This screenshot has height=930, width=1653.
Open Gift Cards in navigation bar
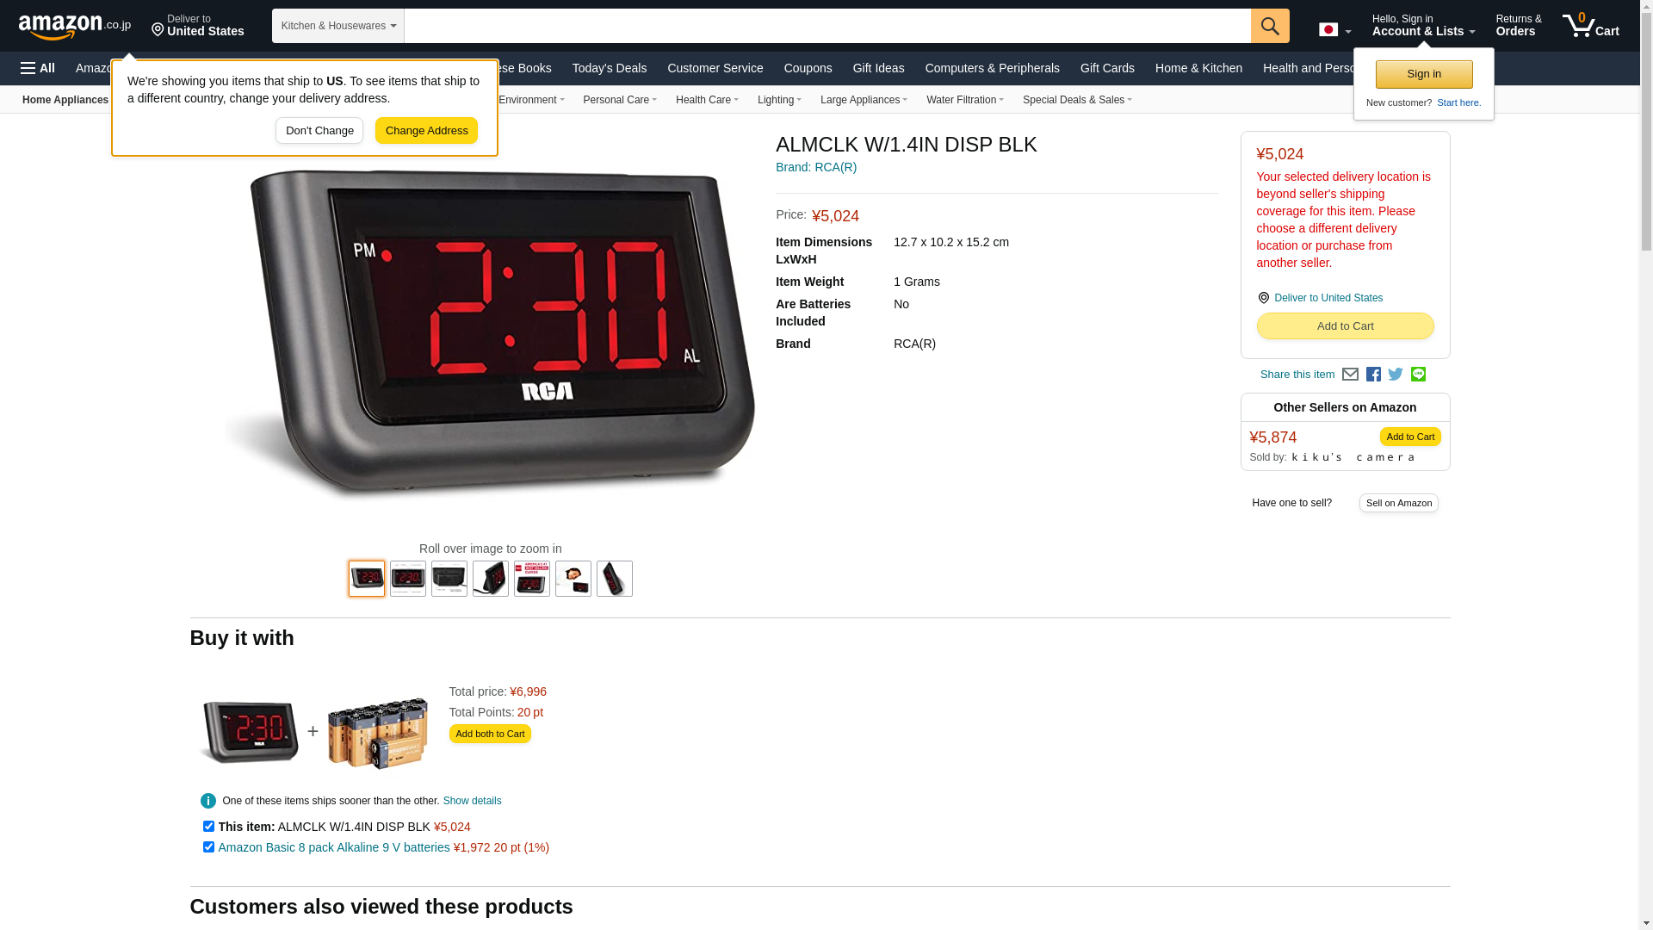1107,68
